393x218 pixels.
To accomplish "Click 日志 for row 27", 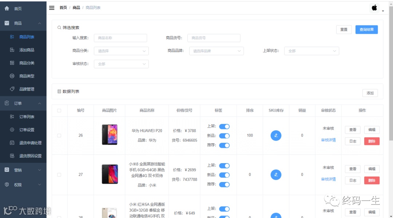I will click(353, 181).
